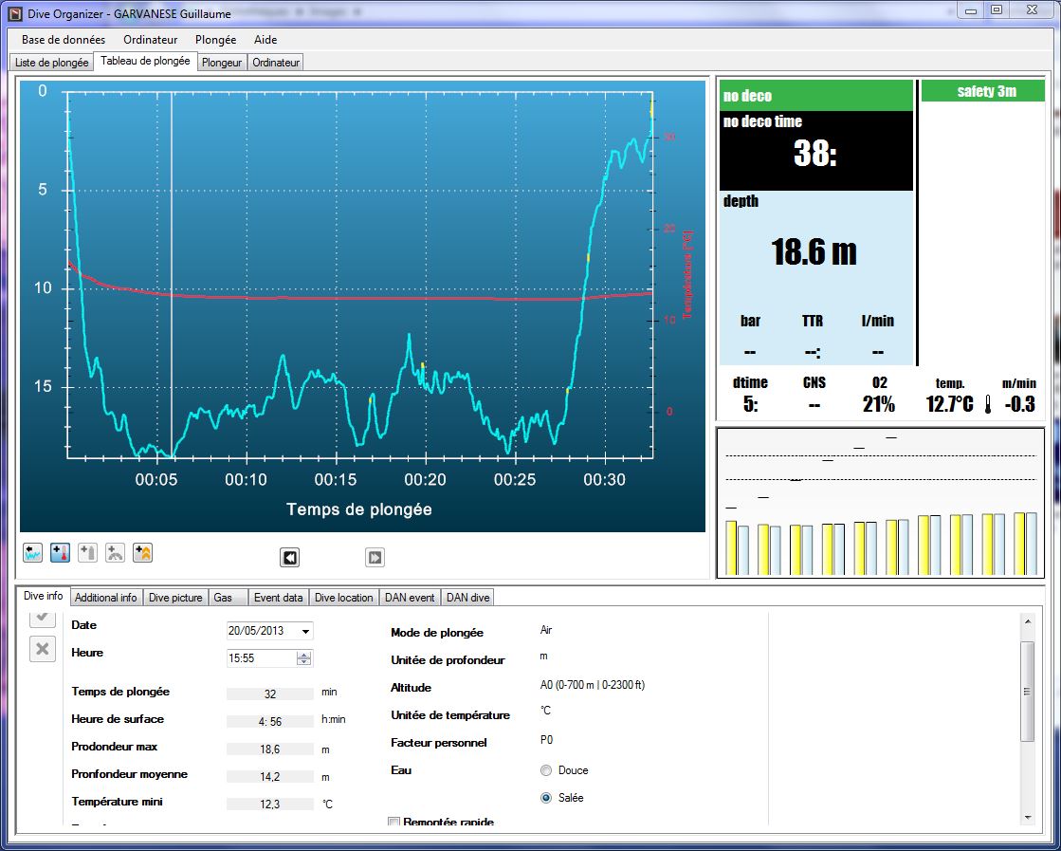Switch to the Plongeur tab

[x=222, y=63]
